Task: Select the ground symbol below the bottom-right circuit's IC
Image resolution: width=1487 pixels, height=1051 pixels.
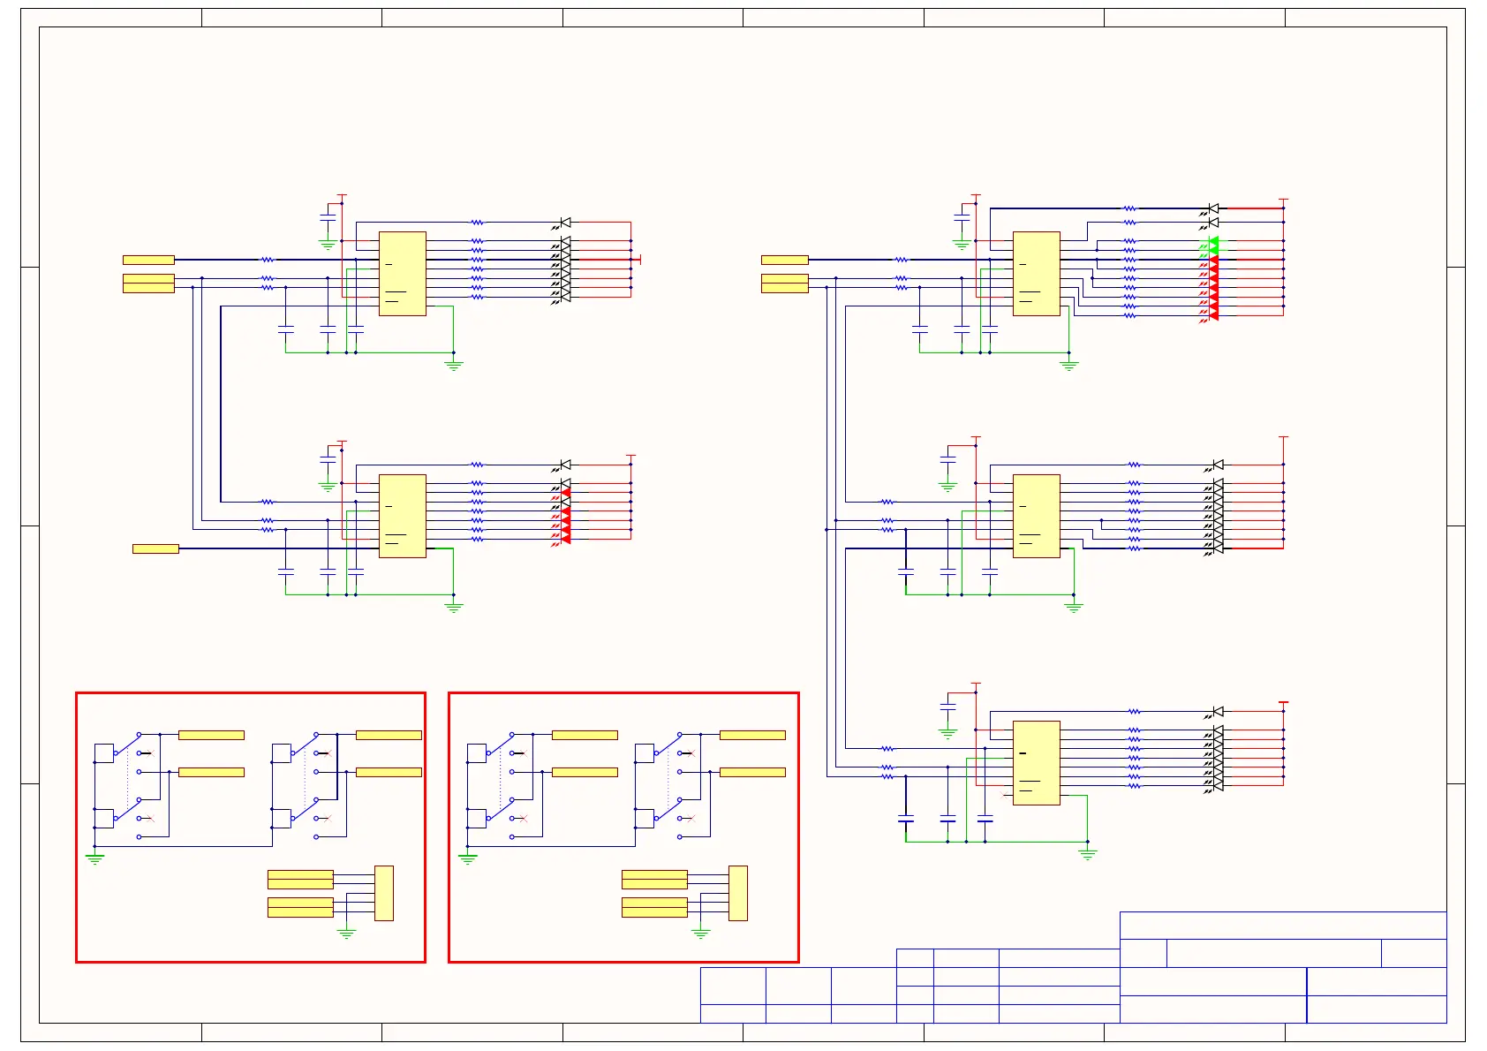Action: [x=1088, y=853]
